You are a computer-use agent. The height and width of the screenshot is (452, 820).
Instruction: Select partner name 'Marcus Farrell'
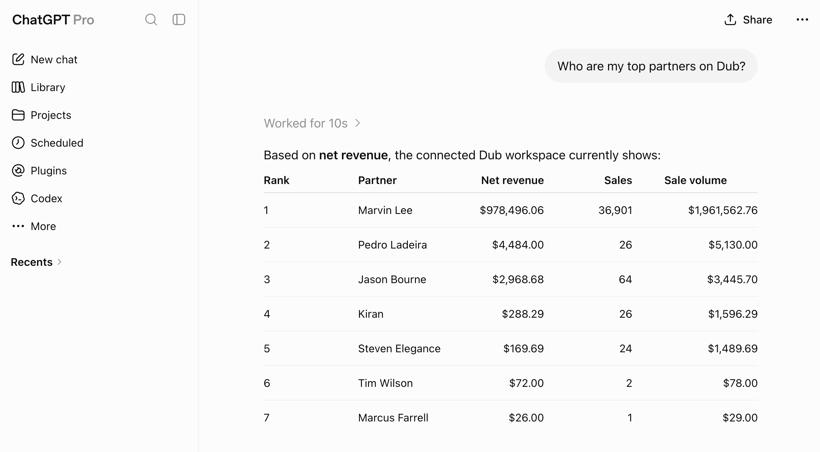pos(393,418)
